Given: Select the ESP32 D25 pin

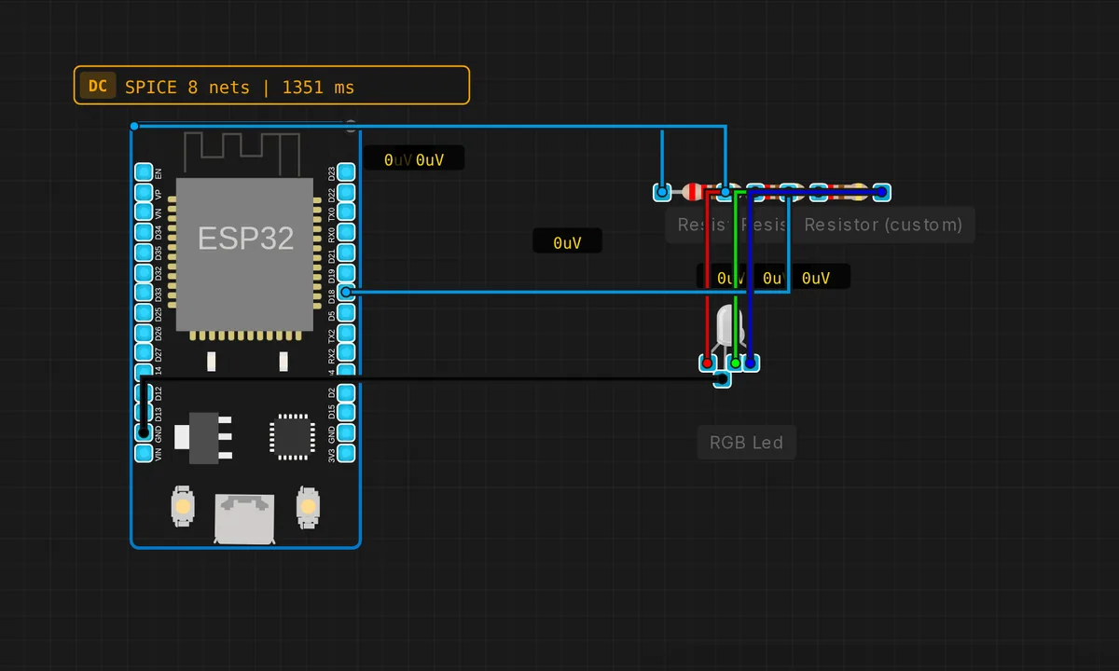Looking at the screenshot, I should 144,313.
